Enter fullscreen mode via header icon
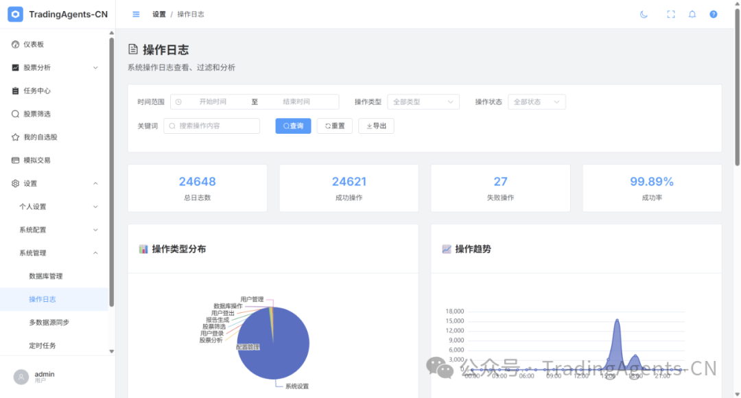Screen dimensions: 741x398 coord(671,14)
